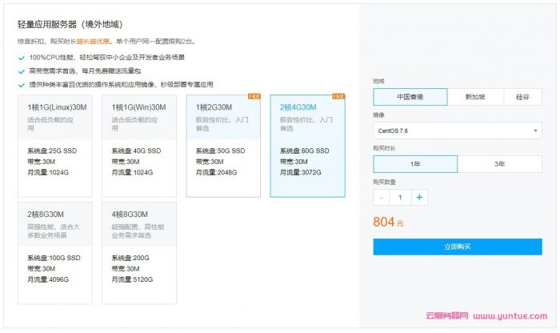Click the 立即购买 button
Viewport: 560px width, 333px height.
point(457,247)
